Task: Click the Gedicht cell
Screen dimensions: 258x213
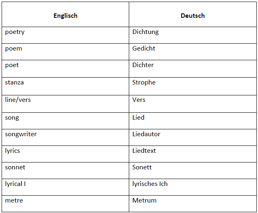Action: pyautogui.click(x=193, y=52)
